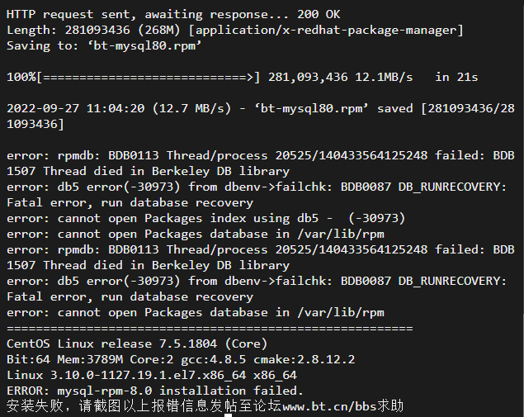
Task: Click the Linux 3.10.0-1127.19.1.el7 kernel line
Action: pyautogui.click(x=152, y=375)
